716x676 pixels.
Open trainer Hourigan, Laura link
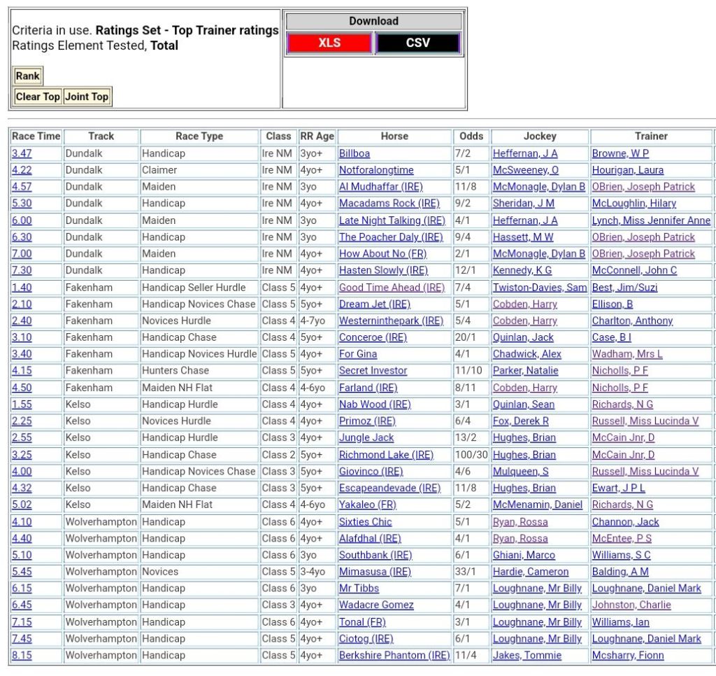(x=627, y=170)
